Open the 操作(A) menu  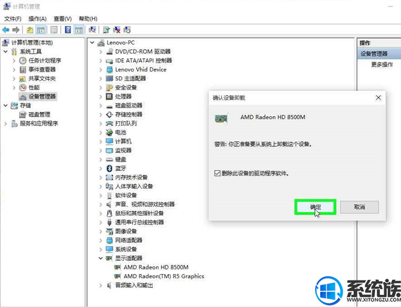click(x=37, y=18)
